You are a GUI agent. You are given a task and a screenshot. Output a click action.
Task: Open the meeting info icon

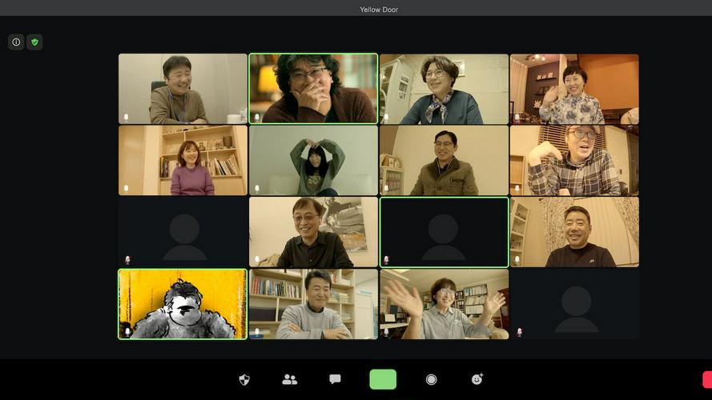pyautogui.click(x=16, y=42)
